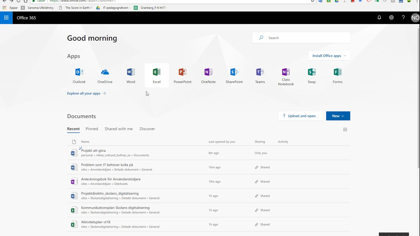Click the Sharing column header
Screen dimensions: 420x236
click(260, 142)
